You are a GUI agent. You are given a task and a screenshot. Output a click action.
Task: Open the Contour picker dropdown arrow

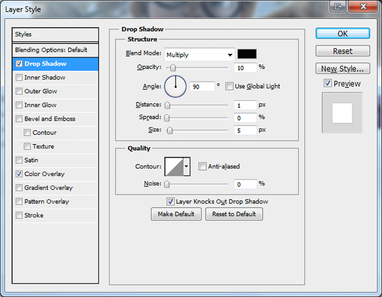tap(187, 166)
